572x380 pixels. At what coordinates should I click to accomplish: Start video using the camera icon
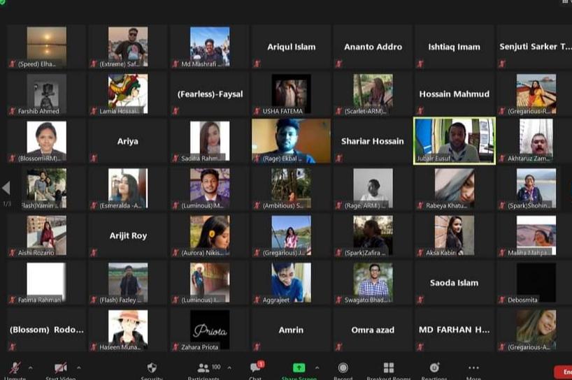coord(61,367)
